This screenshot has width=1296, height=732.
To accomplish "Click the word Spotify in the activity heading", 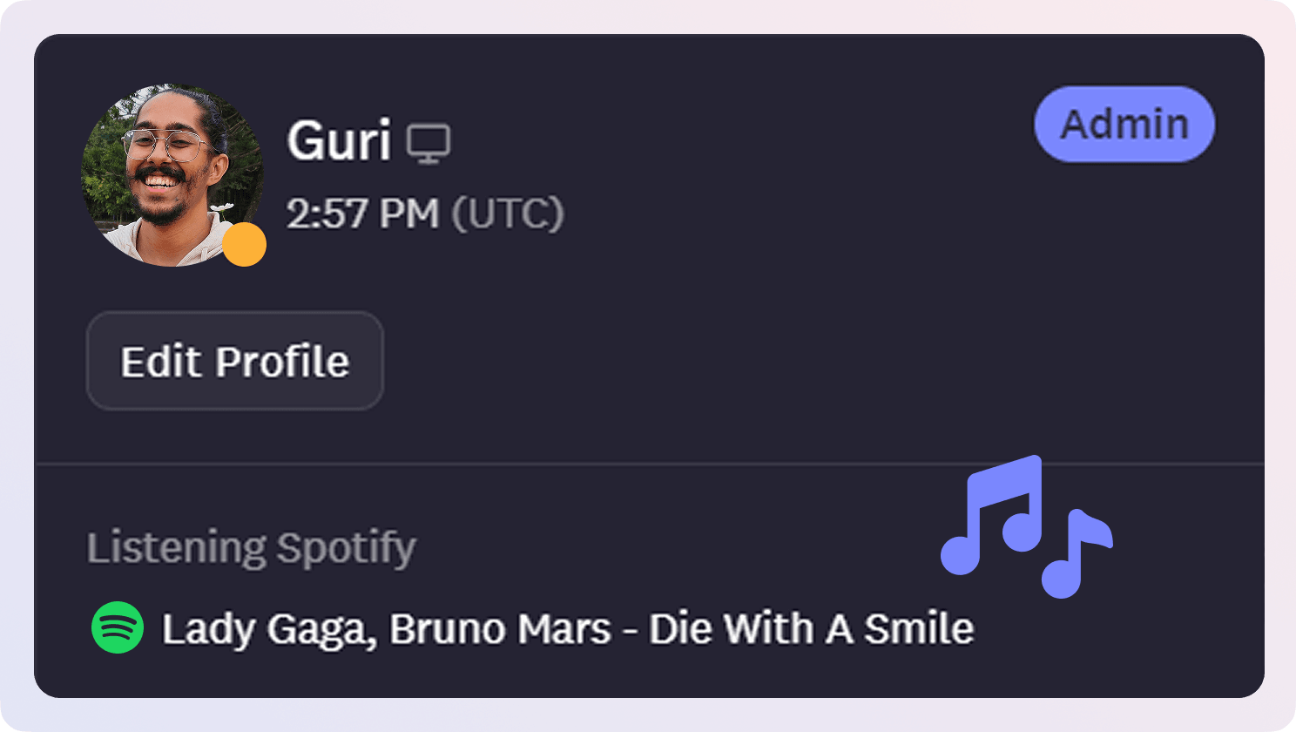I will (346, 548).
